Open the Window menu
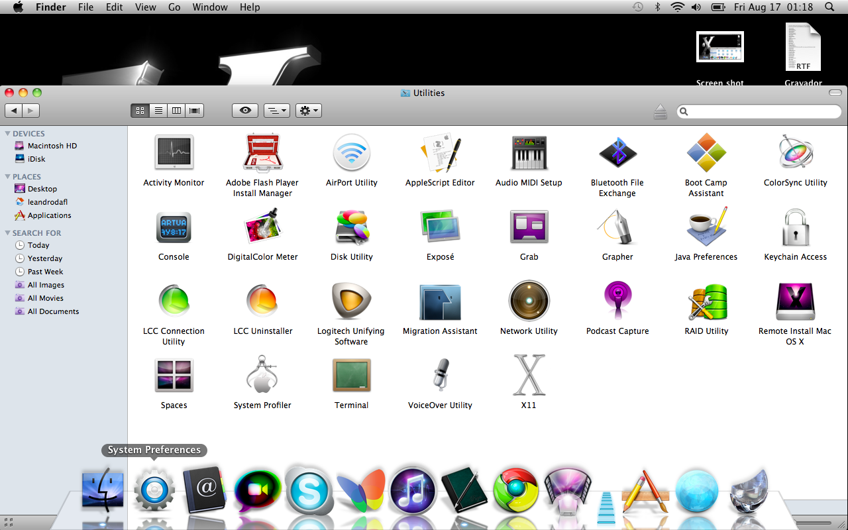 (209, 7)
